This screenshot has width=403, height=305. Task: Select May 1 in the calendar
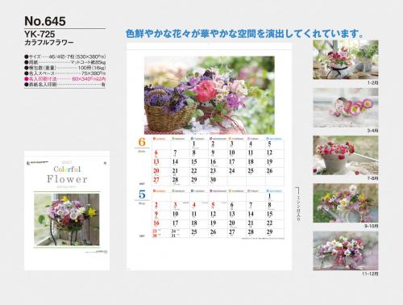click(269, 196)
